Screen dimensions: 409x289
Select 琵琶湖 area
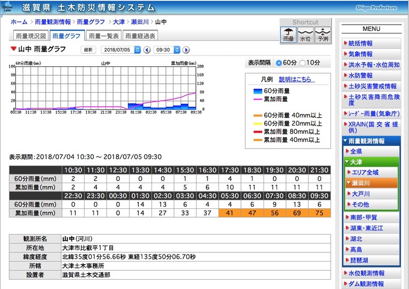(372, 260)
